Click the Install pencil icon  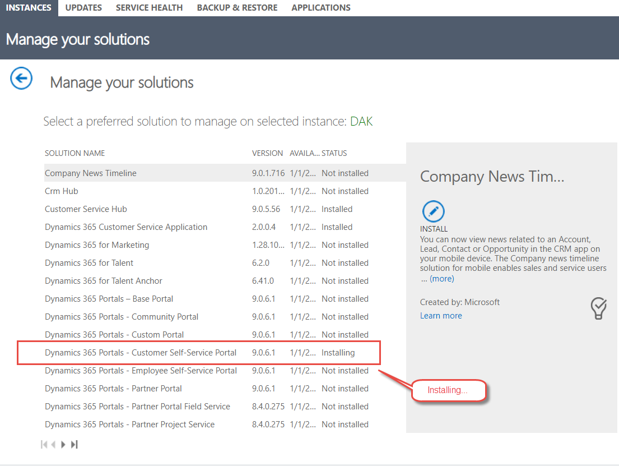pos(433,211)
